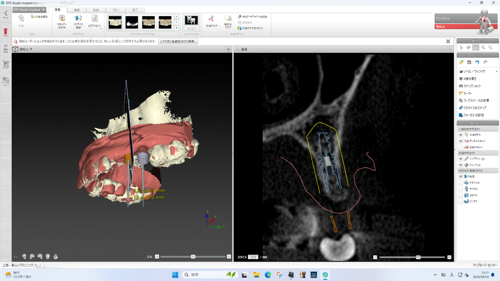This screenshot has width=500, height=281.
Task: Click the save disk icon in tools
Action: coord(469,62)
